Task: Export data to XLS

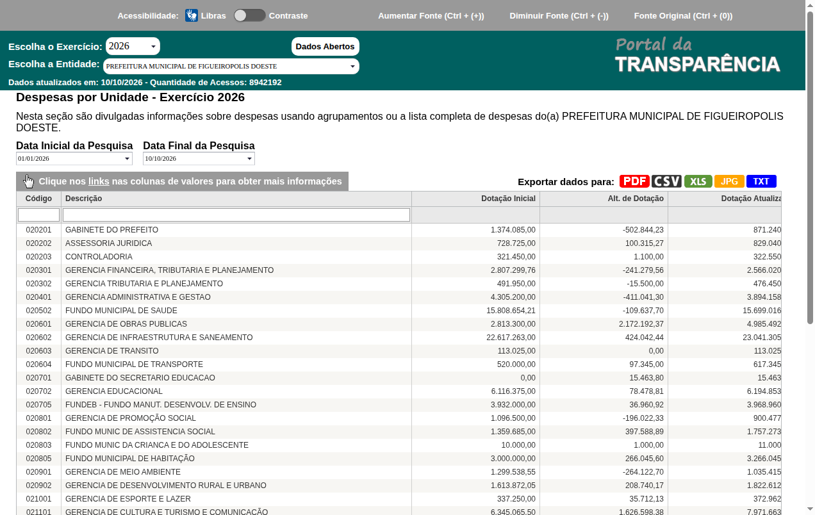Action: pos(698,181)
